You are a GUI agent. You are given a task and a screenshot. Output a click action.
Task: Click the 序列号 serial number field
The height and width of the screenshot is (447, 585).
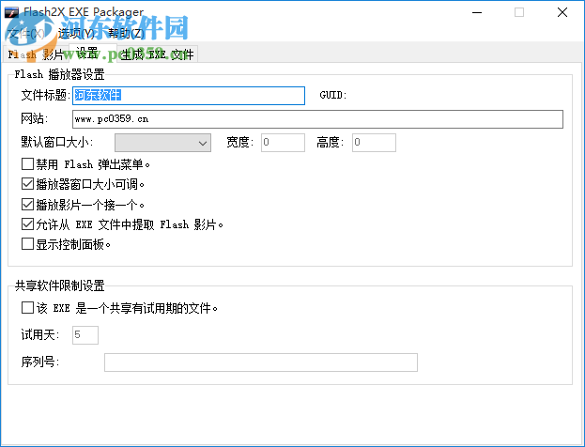pos(261,362)
